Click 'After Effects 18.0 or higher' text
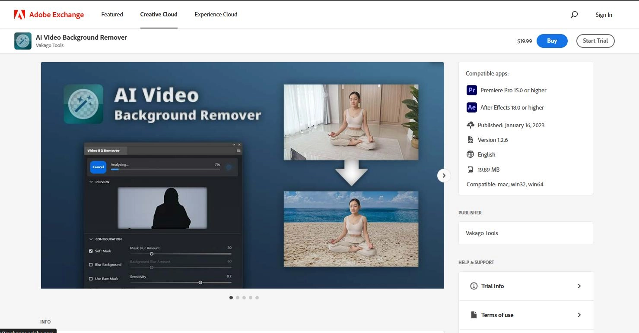This screenshot has width=639, height=333. point(512,107)
